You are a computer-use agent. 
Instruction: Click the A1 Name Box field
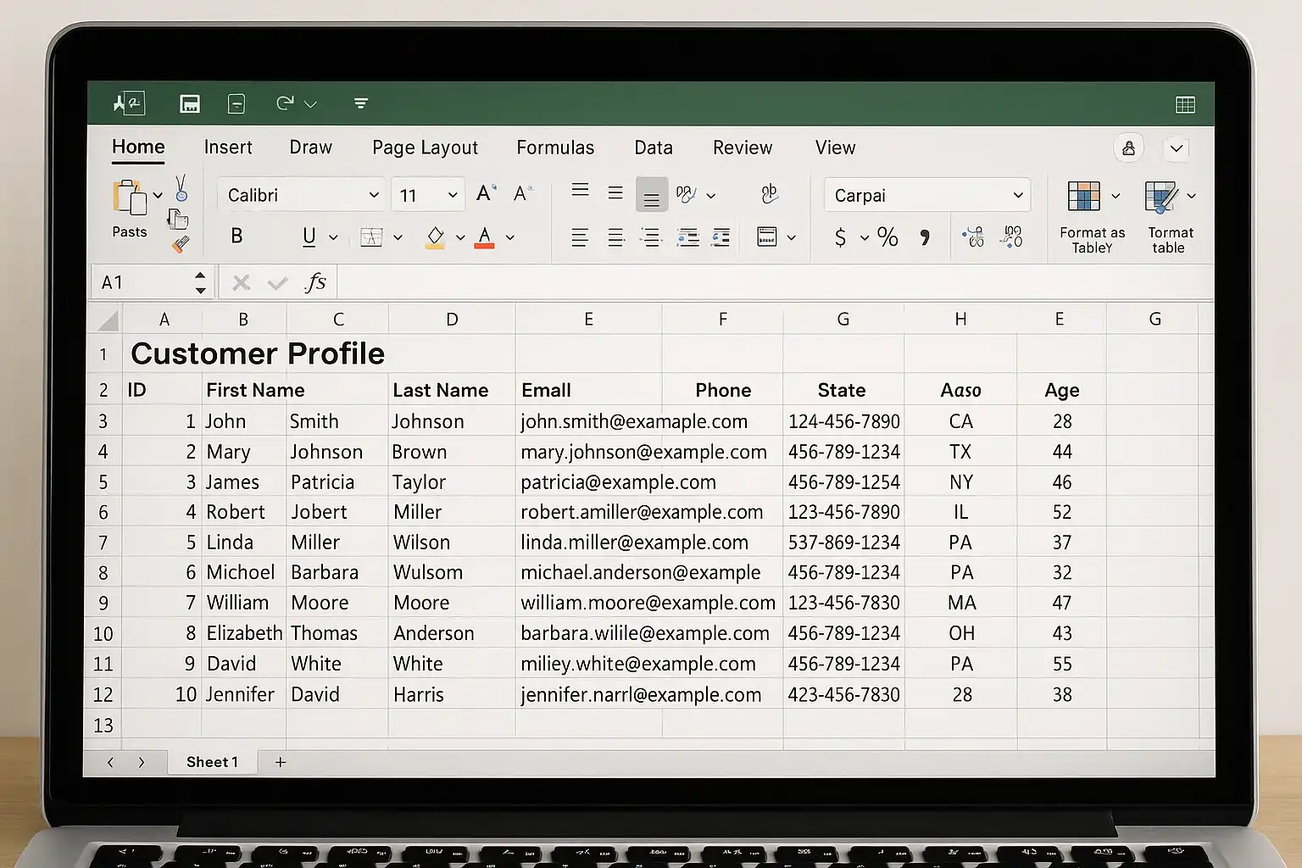[144, 282]
